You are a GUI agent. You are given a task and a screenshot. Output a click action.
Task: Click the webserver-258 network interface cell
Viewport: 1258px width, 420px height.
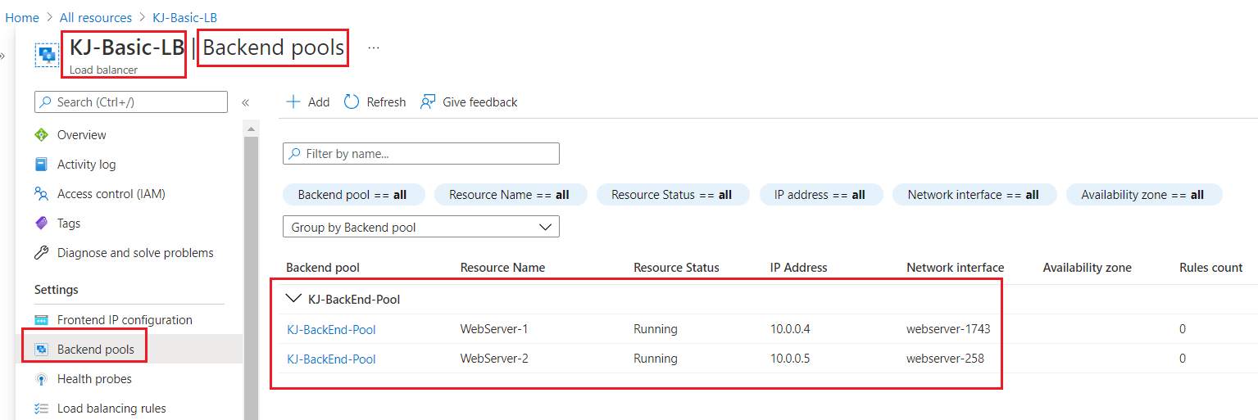click(x=945, y=359)
